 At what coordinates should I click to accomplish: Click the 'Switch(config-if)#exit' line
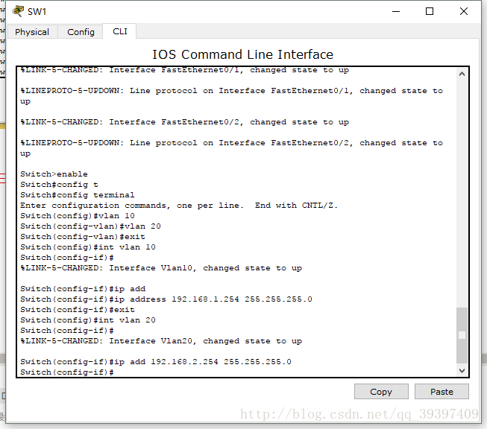(x=78, y=310)
